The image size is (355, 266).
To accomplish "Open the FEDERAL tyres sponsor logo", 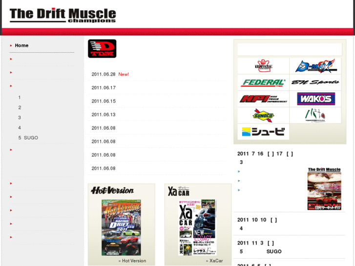I will pos(263,82).
